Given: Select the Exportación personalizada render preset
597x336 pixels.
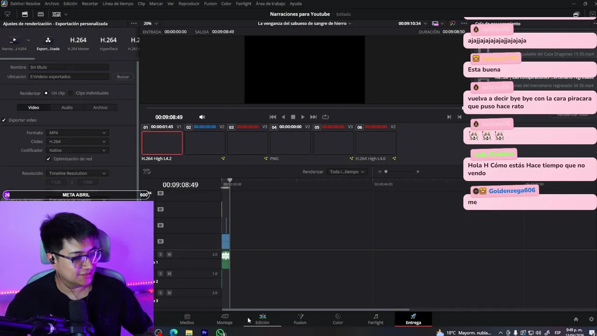Looking at the screenshot, I should click(48, 43).
